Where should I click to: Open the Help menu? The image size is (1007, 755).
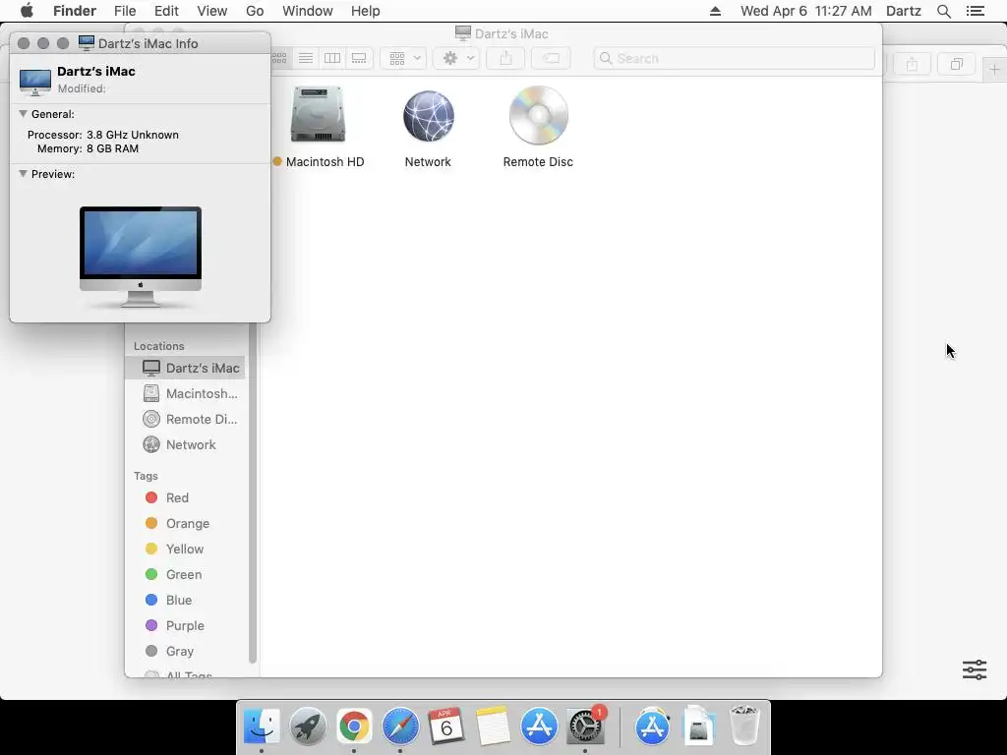366,11
